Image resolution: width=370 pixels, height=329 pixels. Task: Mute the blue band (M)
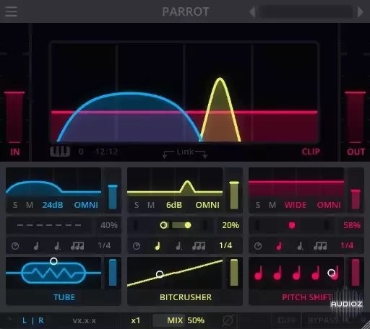(30, 205)
